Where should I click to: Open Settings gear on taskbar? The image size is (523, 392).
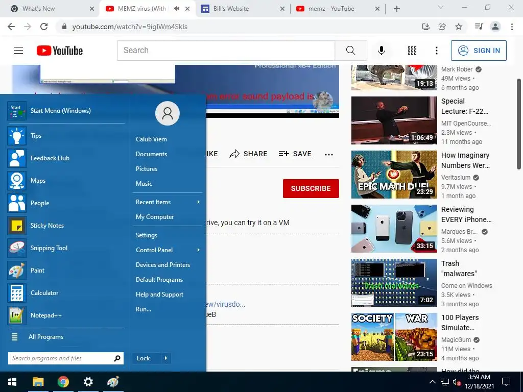point(88,382)
